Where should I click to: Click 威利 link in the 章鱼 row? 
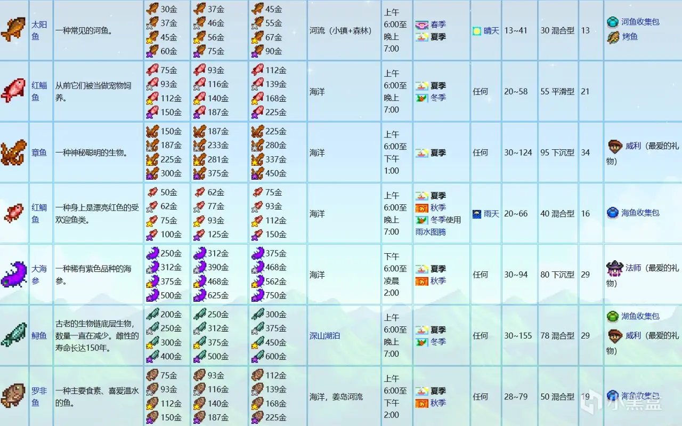[633, 146]
